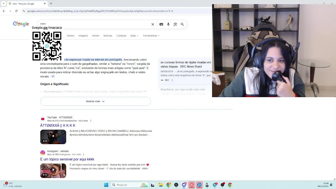The width and height of the screenshot is (336, 189).
Task: Click YouTube favicon on ÀTTØØXXÁ result
Action: 43,119
